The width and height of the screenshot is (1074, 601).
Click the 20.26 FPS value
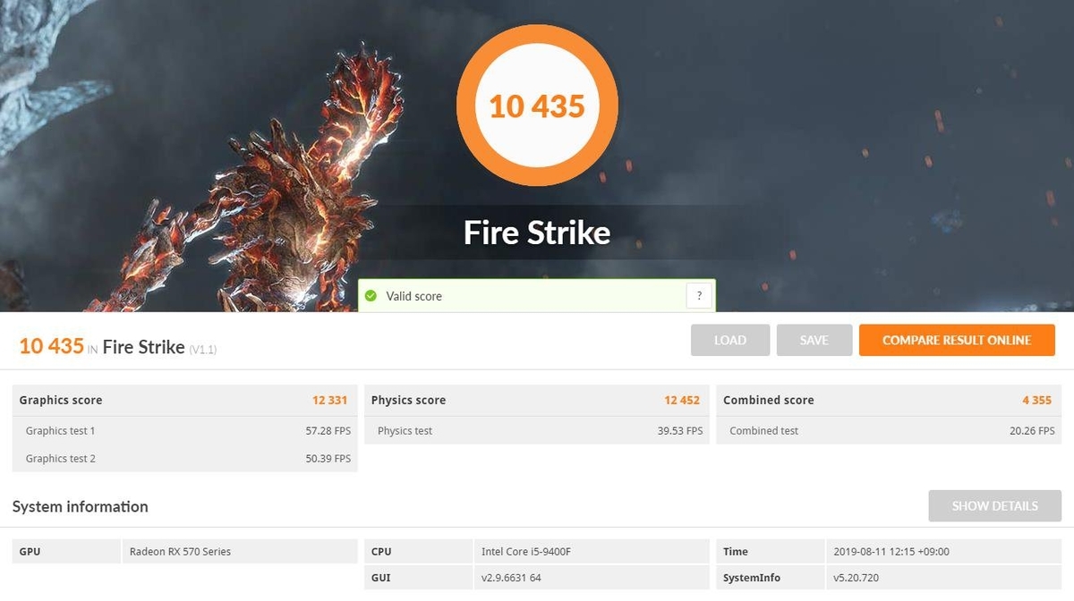tap(1032, 430)
